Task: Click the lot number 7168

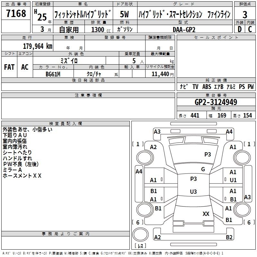Action: point(16,14)
